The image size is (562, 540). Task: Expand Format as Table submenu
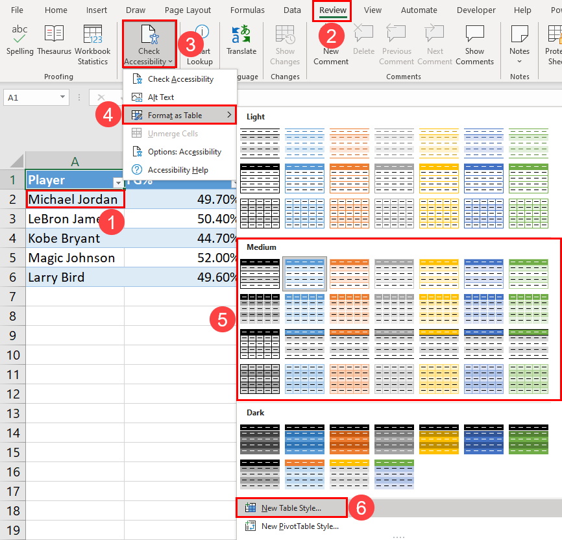[180, 115]
